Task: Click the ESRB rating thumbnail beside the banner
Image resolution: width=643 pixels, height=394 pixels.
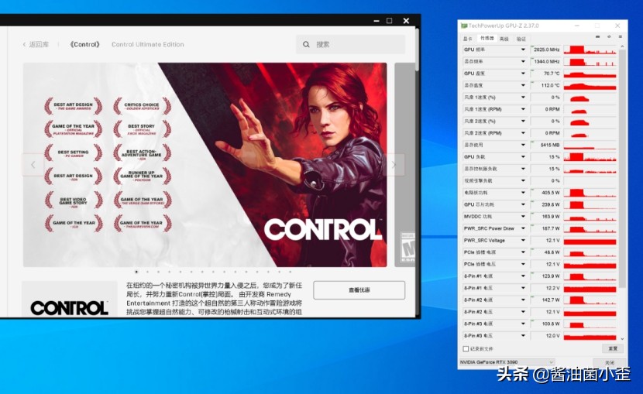Action: (407, 247)
